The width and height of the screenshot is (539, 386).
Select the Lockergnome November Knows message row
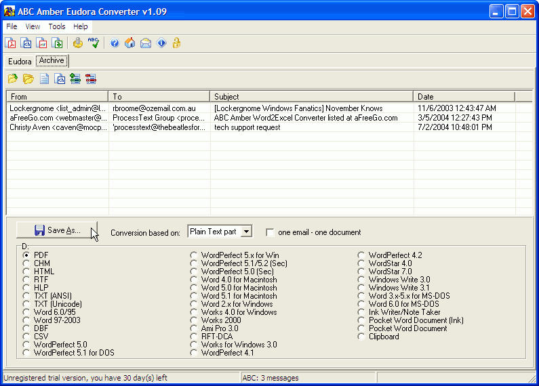(269, 108)
